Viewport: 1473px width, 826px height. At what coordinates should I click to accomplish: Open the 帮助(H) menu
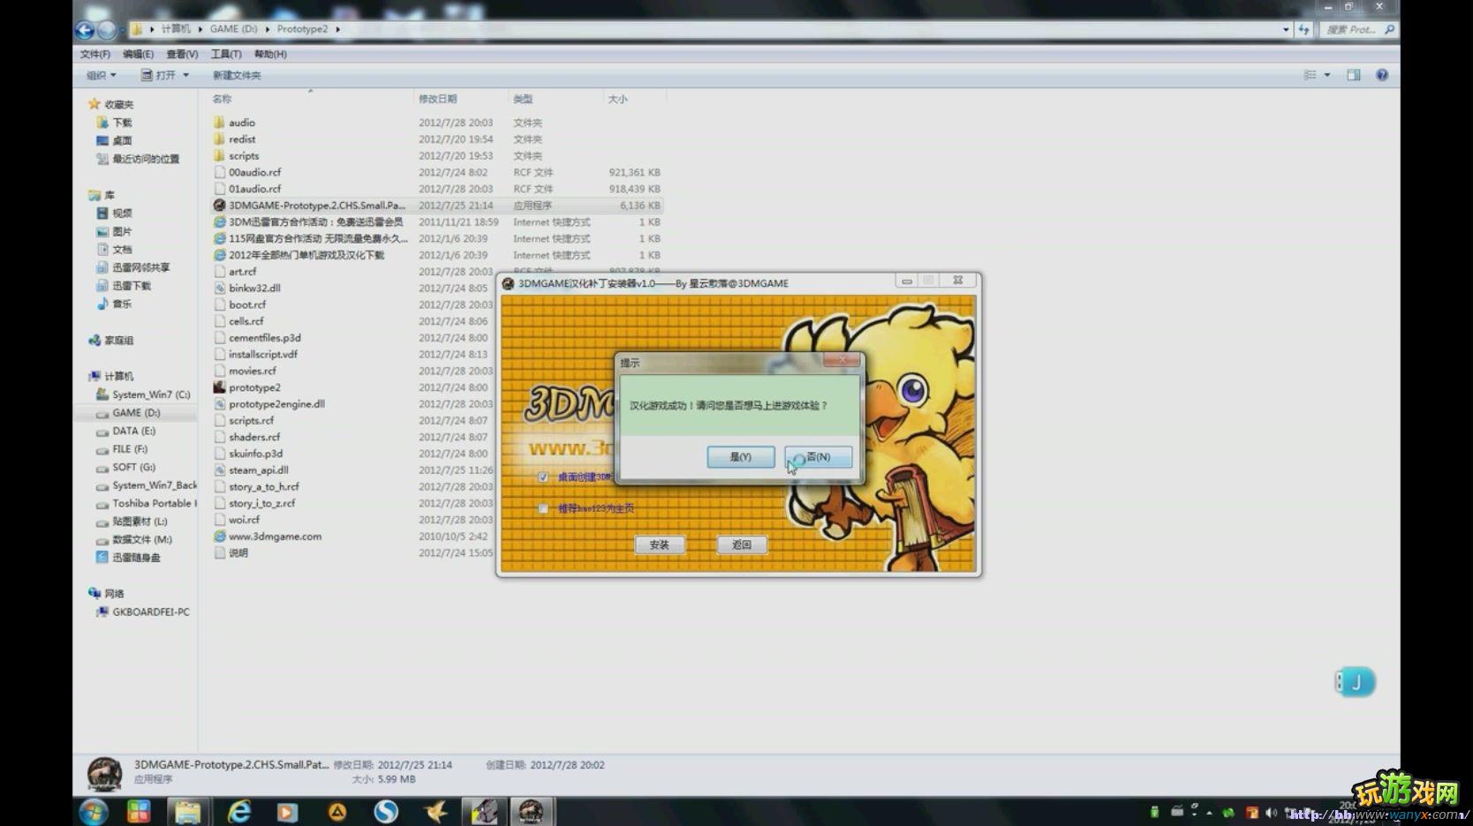[x=270, y=54]
